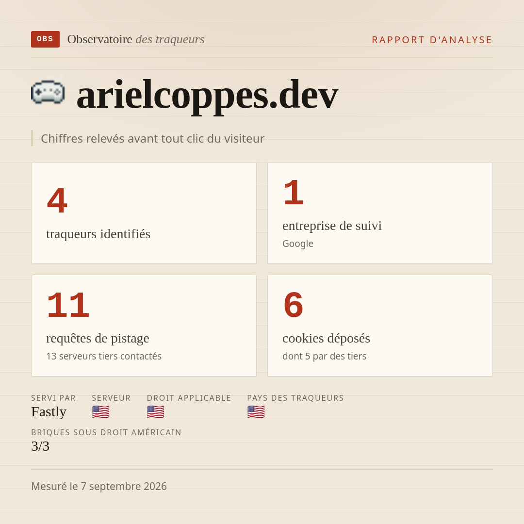Click the "traqueurs identifiés" label
Image resolution: width=524 pixels, height=524 pixels.
98,234
